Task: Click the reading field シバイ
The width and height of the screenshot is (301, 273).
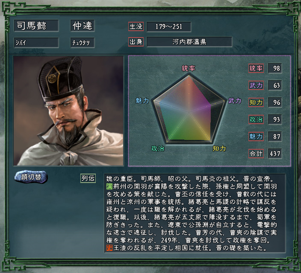Action: click(36, 42)
